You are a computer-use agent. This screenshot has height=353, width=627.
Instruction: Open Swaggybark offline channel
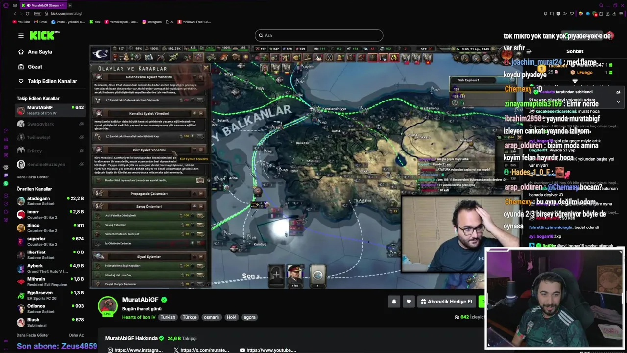click(x=50, y=124)
